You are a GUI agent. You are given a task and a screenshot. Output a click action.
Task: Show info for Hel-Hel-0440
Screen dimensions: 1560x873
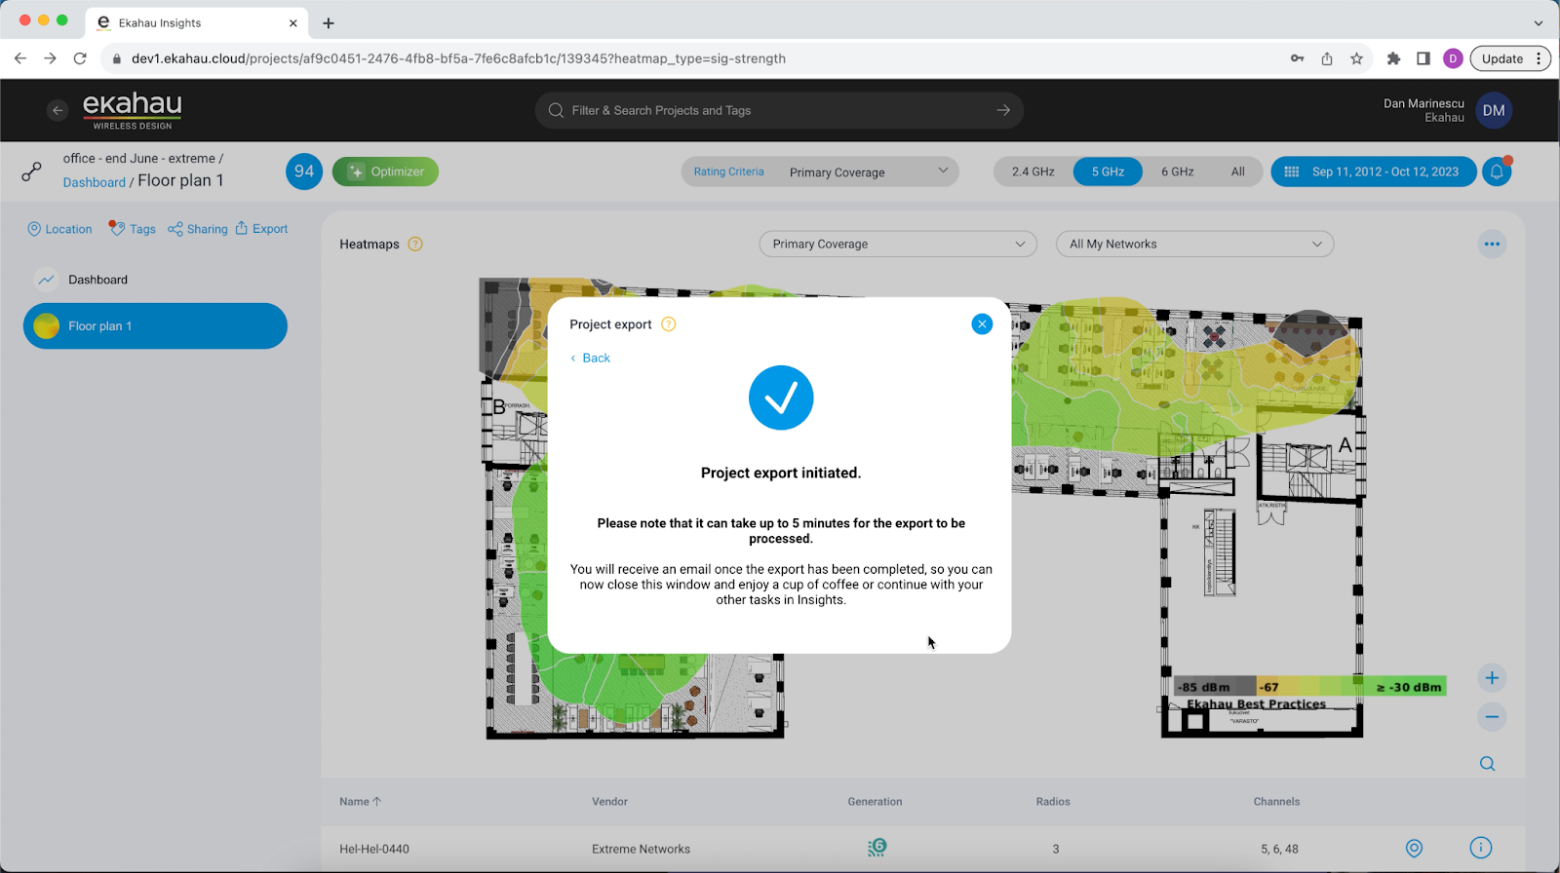click(1480, 849)
